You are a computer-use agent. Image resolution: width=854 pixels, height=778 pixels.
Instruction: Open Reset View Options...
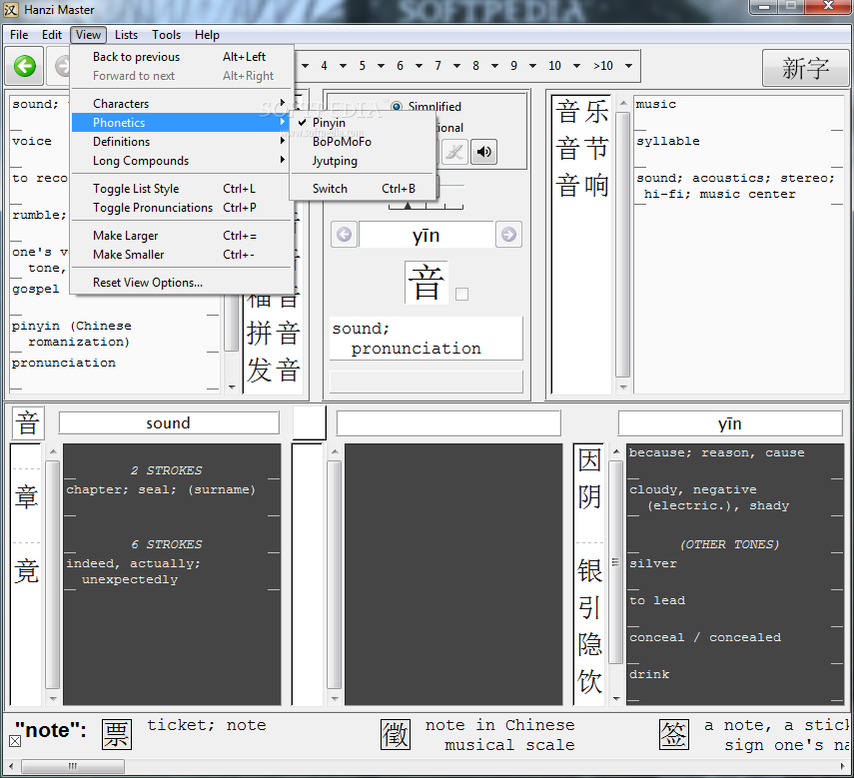(x=182, y=282)
